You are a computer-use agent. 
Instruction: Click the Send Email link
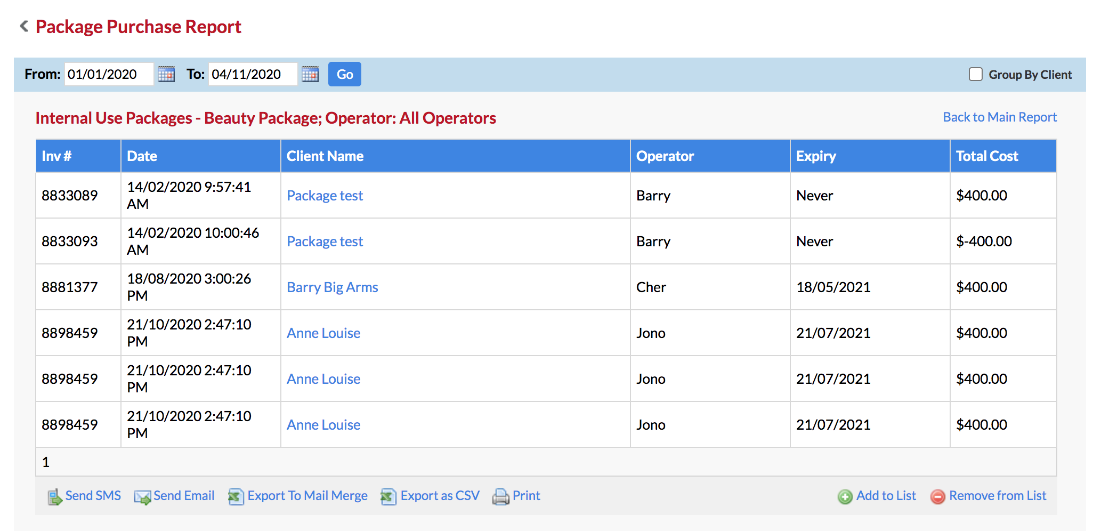(x=184, y=496)
